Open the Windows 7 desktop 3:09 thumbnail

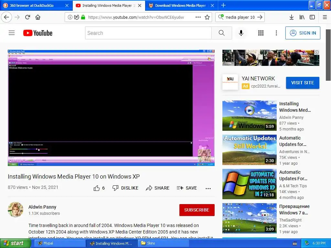coord(249,218)
